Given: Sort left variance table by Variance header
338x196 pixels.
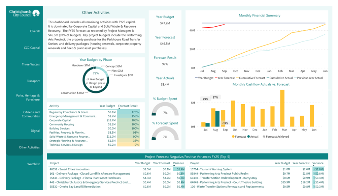Looking at the screenshot, I should [x=178, y=163].
